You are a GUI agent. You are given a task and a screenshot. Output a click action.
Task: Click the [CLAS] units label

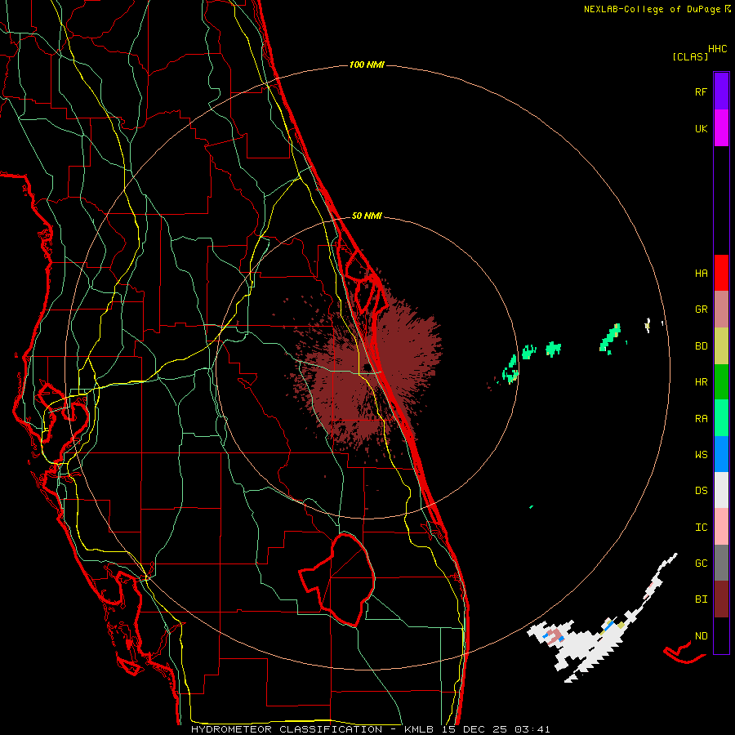pyautogui.click(x=690, y=56)
